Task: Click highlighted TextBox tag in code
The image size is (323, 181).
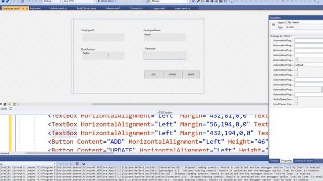Action: point(64,133)
